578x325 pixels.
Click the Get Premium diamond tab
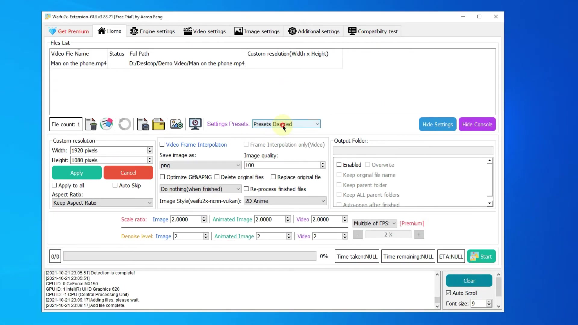pos(69,31)
